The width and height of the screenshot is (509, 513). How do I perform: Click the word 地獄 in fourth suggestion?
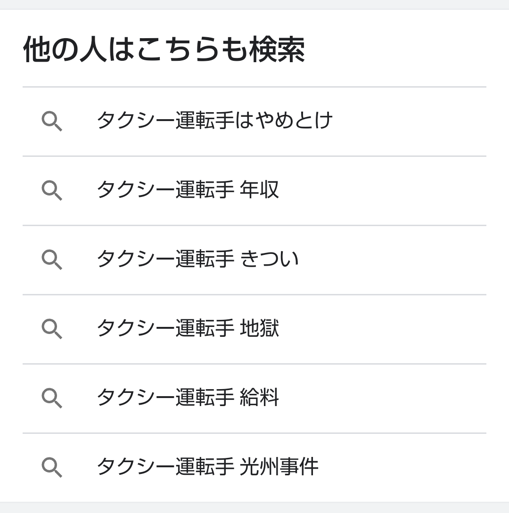tap(259, 328)
